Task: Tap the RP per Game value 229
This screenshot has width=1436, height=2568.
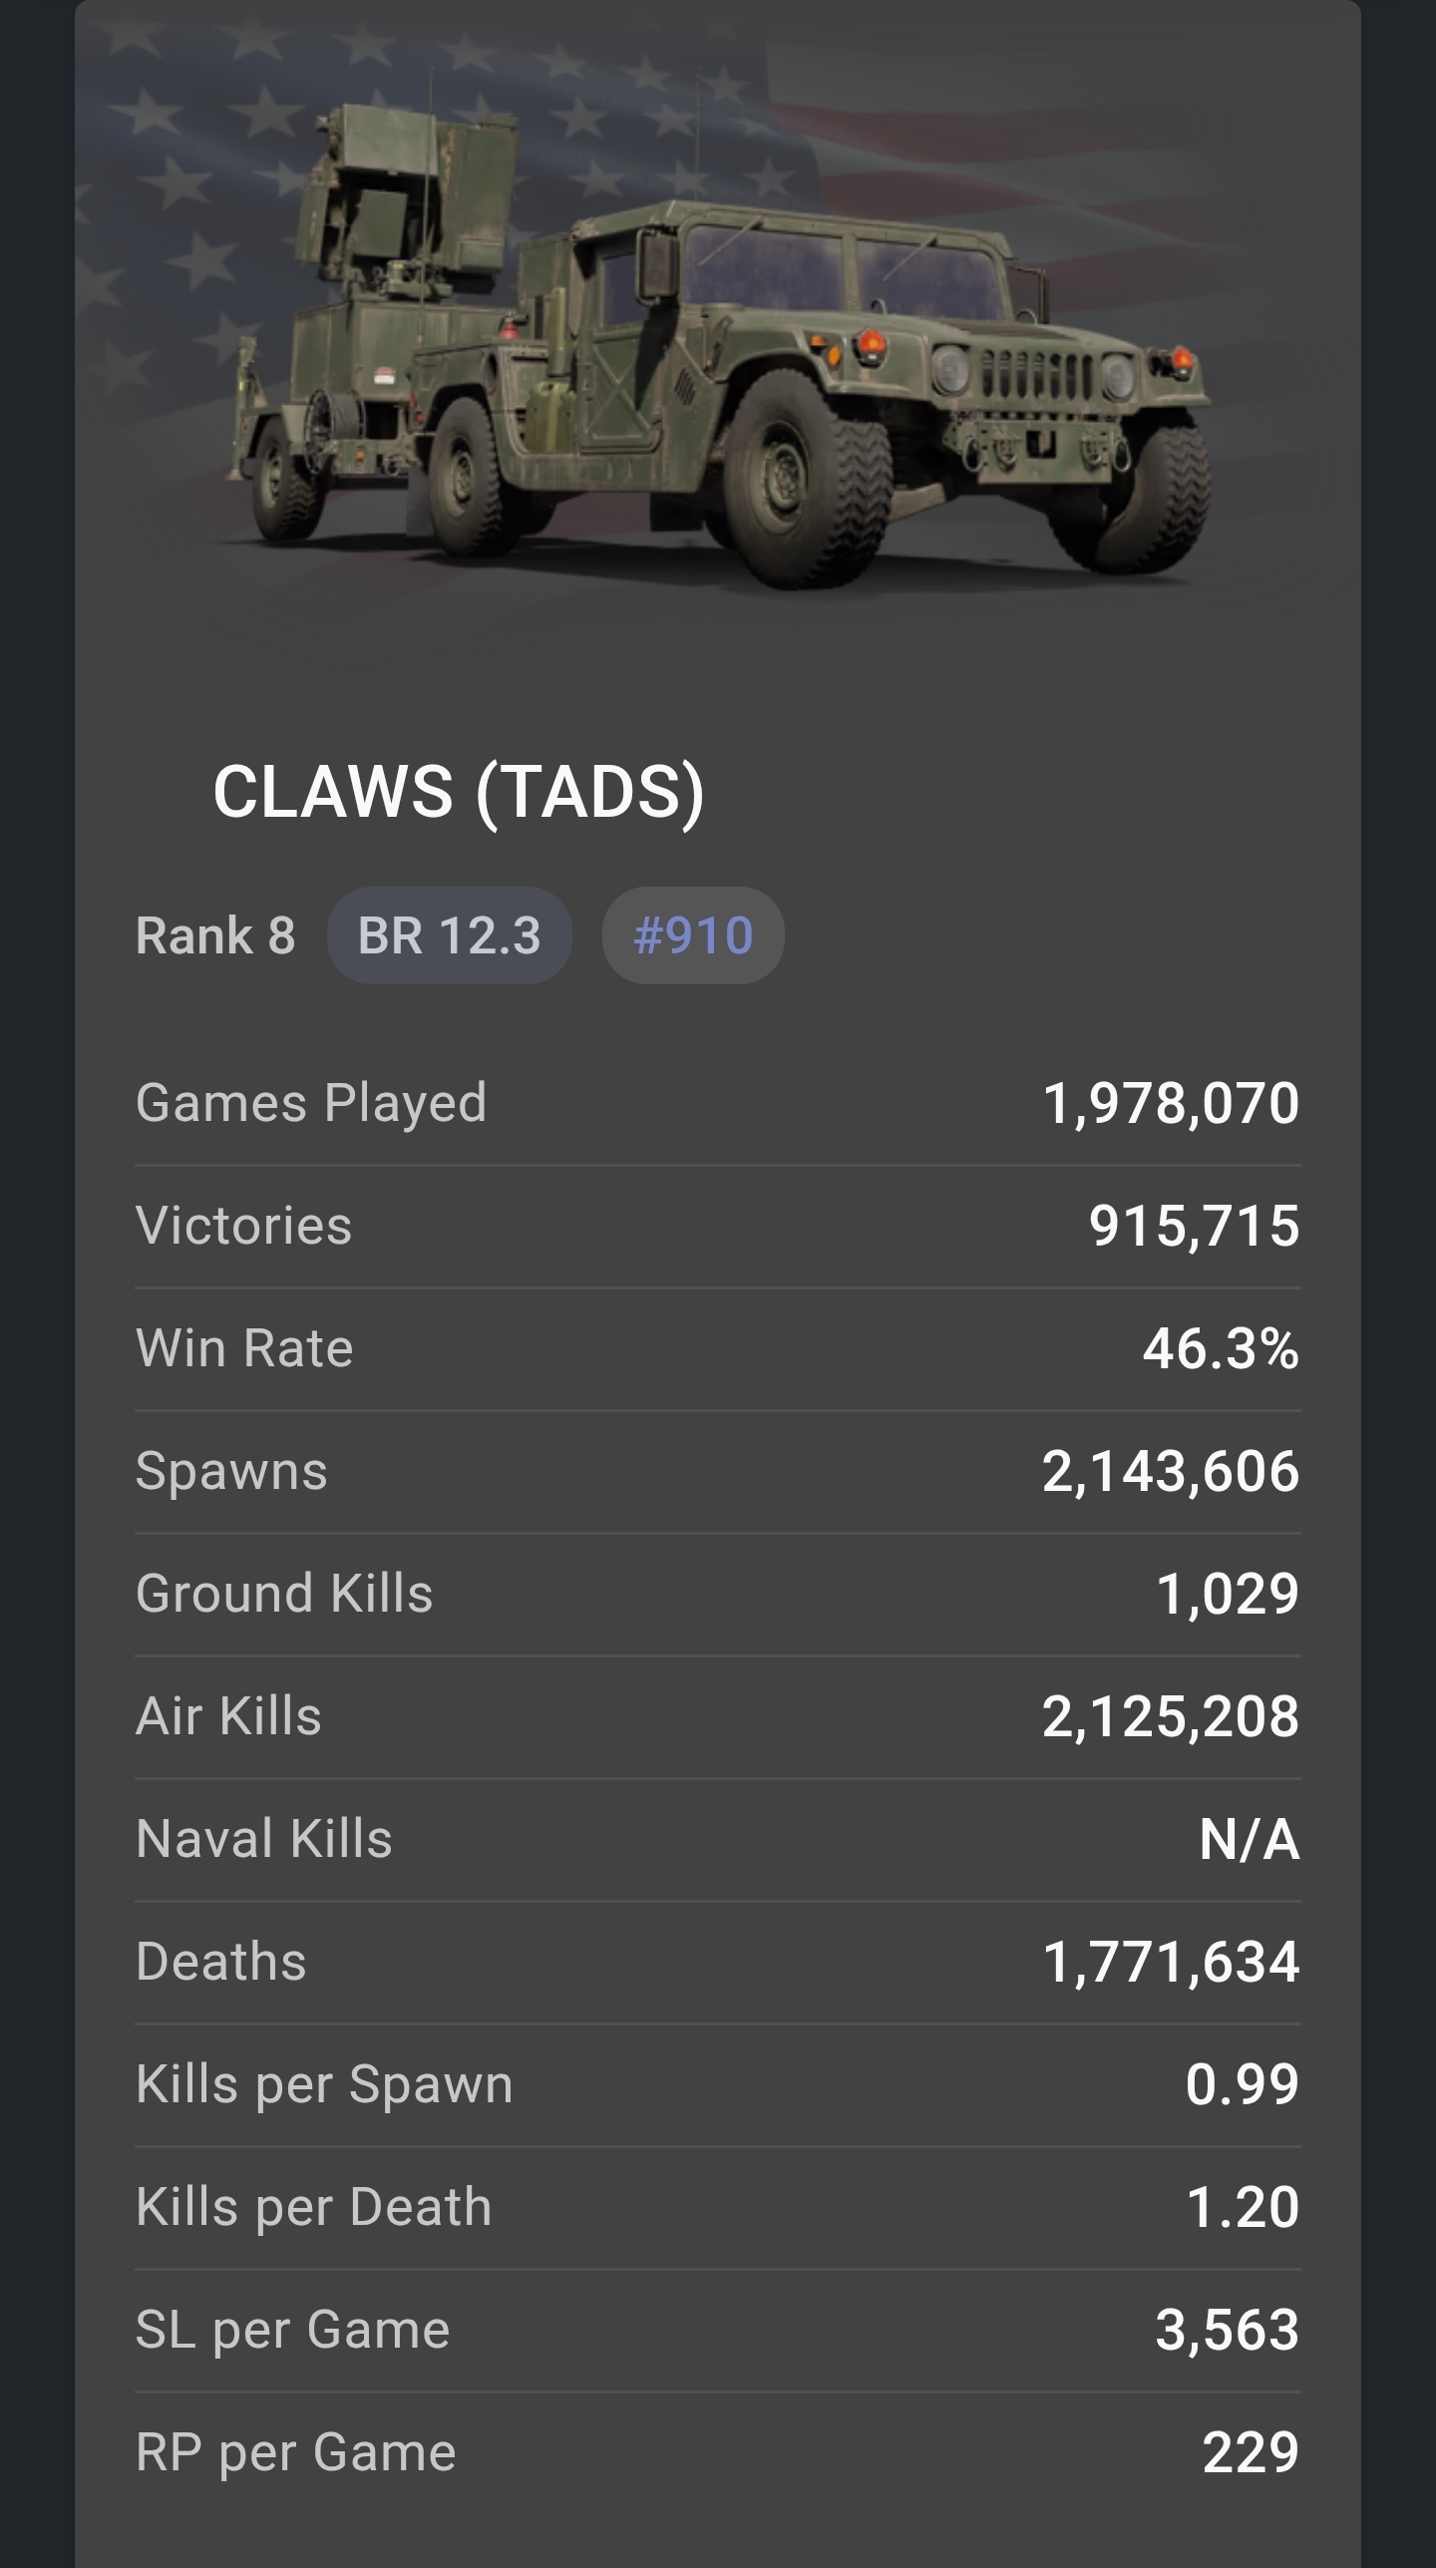Action: point(1251,2452)
